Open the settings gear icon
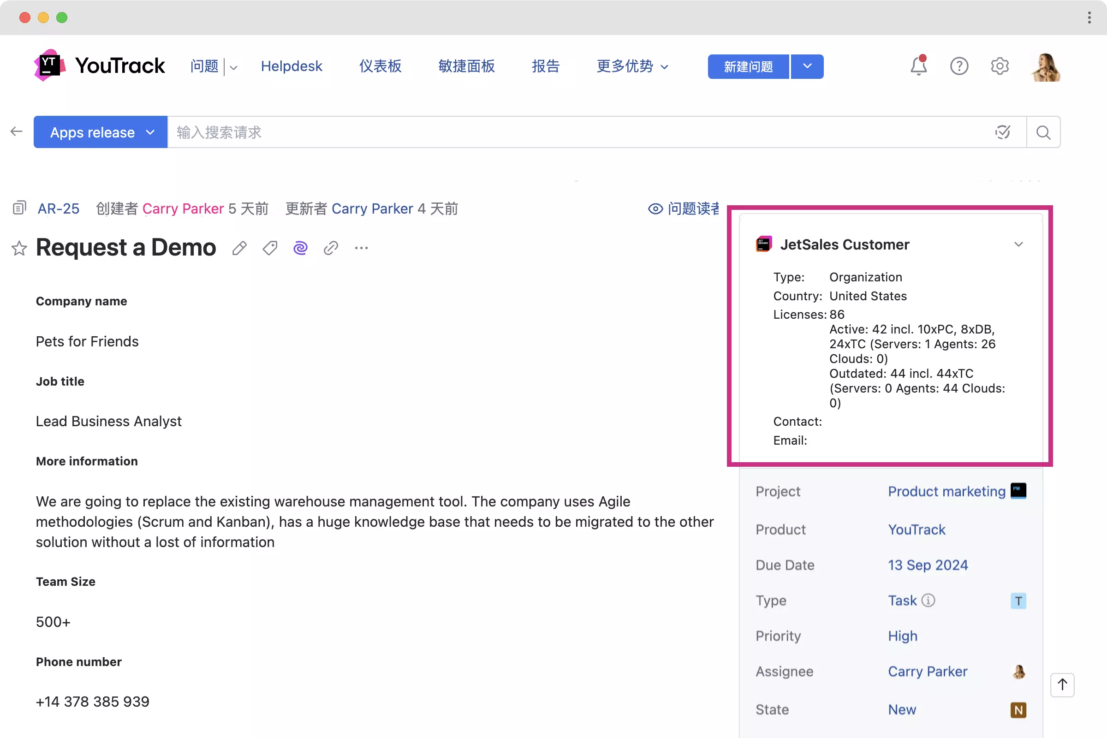The image size is (1107, 738). 999,66
